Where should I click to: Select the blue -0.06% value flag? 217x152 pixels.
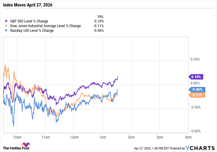[x=197, y=89]
